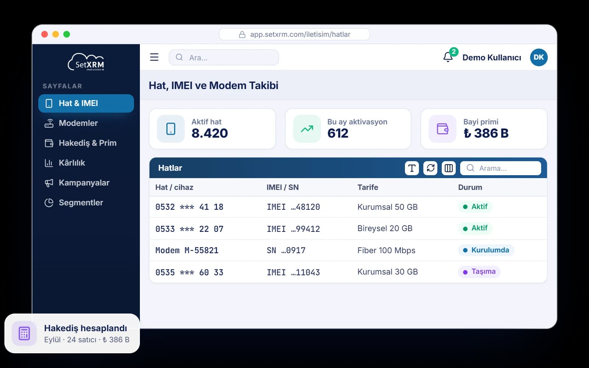Click the Demo Kullanıcı user name
Screen dimensions: 589x368
(x=492, y=57)
